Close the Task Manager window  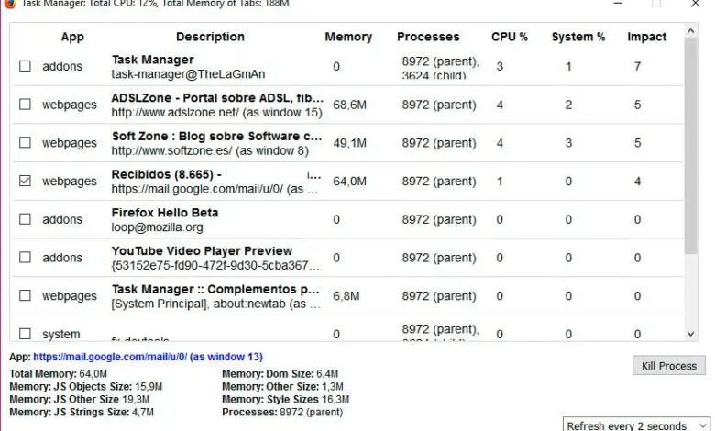pos(694,4)
